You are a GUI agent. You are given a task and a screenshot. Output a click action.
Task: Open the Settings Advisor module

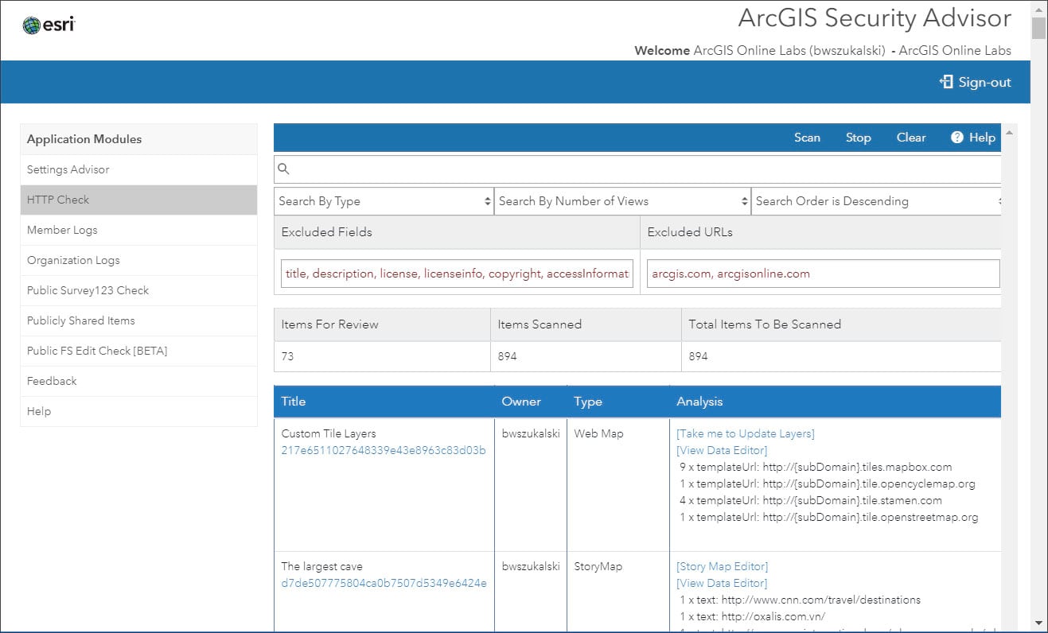coord(68,169)
